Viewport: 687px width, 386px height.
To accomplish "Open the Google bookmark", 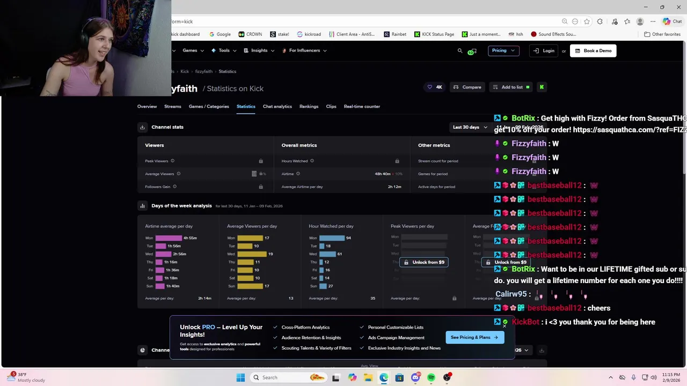I will [x=220, y=34].
